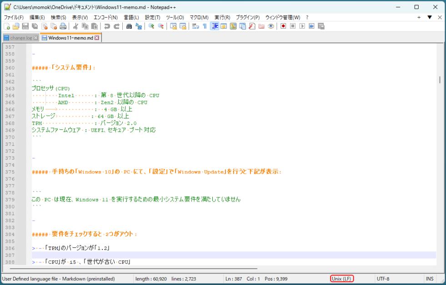Image resolution: width=446 pixels, height=285 pixels.
Task: Click the Redo arrow icon
Action: coord(116,26)
